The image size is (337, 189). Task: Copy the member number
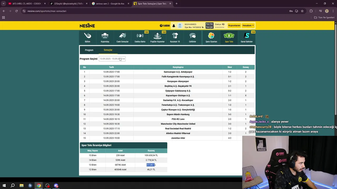pyautogui.click(x=203, y=27)
